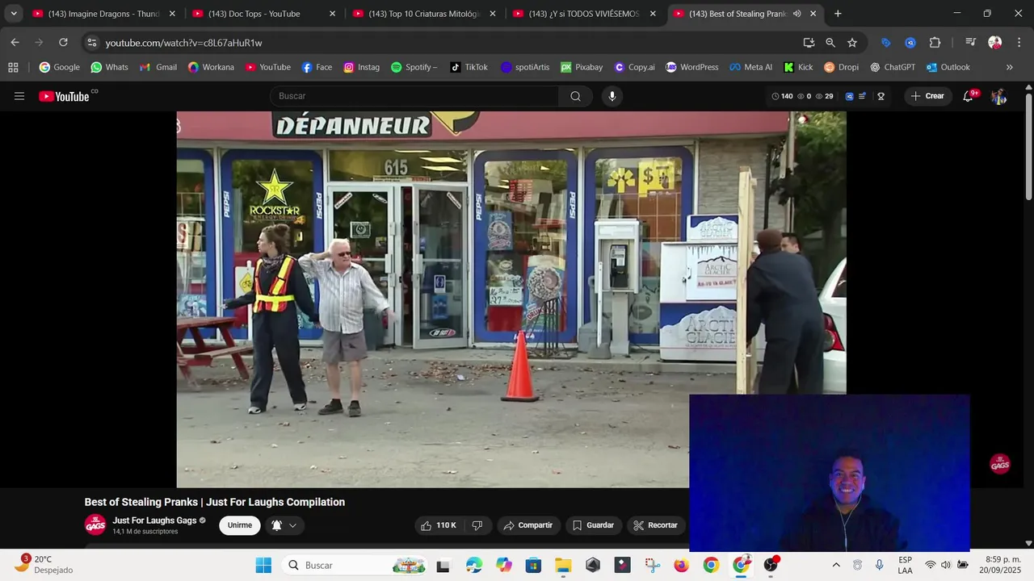1034x581 pixels.
Task: Open the YouTube account avatar menu
Action: click(x=998, y=96)
